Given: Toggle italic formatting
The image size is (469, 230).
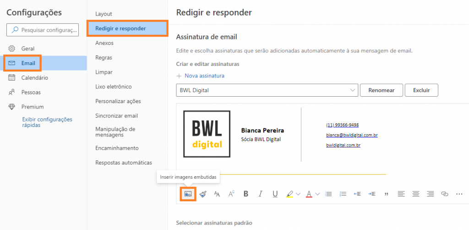Looking at the screenshot, I should (260, 194).
